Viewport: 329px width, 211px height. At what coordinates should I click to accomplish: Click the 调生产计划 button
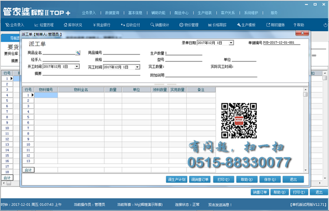(177, 180)
